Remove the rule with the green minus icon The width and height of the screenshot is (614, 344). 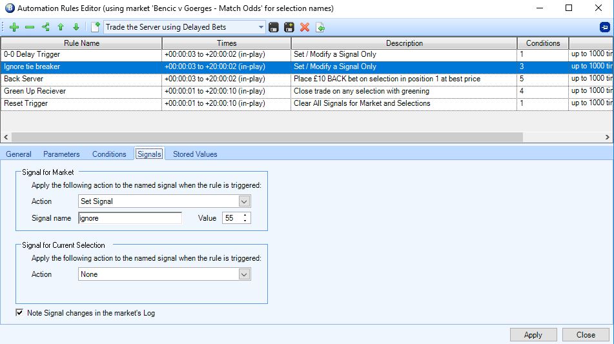(30, 27)
